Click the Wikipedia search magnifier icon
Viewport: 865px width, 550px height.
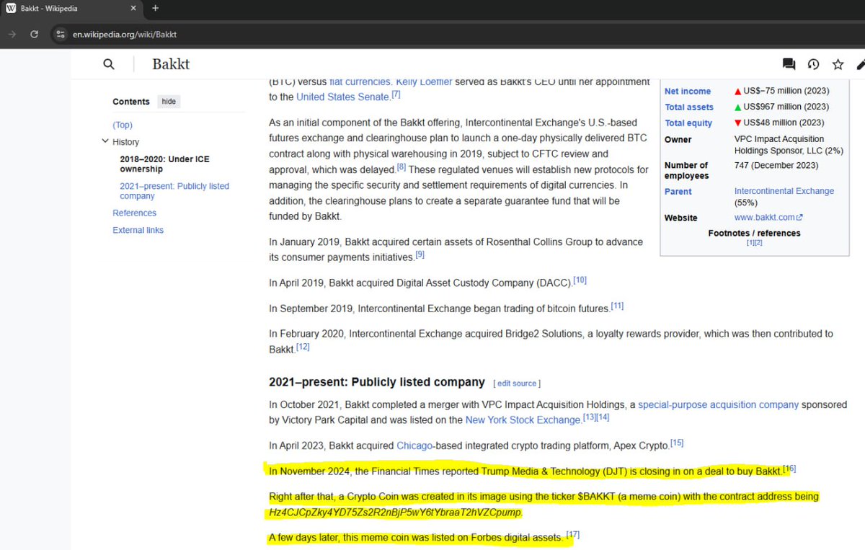109,64
